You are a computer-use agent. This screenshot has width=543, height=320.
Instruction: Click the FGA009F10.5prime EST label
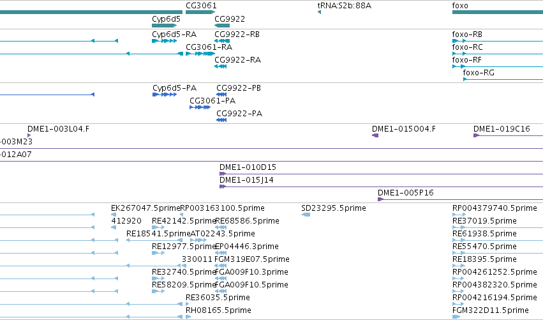tap(252, 285)
